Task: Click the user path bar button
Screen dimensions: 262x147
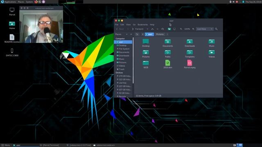Action: (149, 34)
